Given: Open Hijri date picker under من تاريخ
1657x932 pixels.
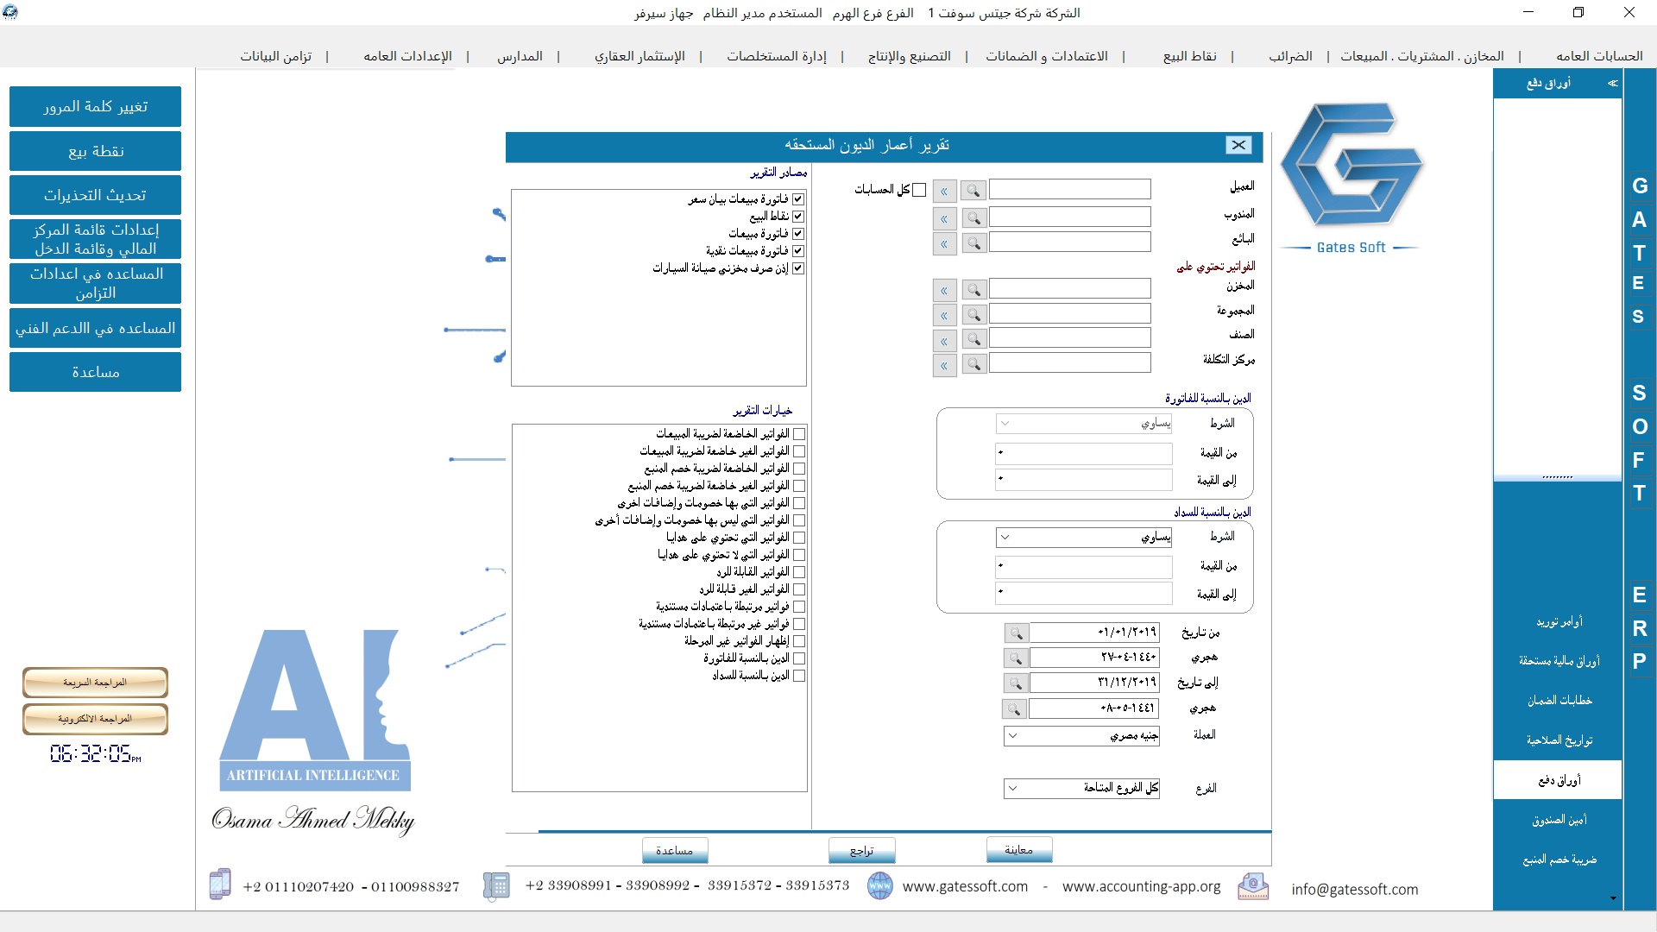Looking at the screenshot, I should (x=1015, y=658).
